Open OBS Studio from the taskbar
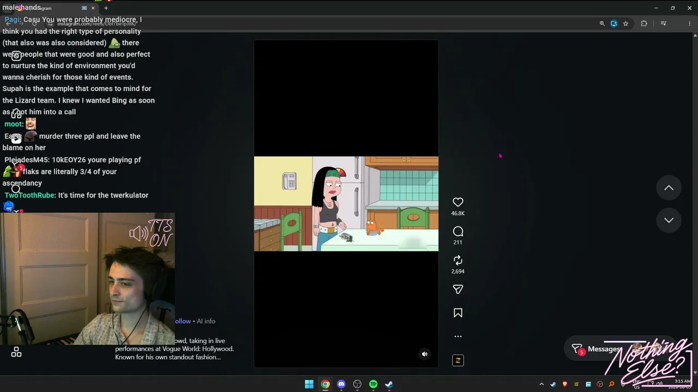 [x=357, y=384]
